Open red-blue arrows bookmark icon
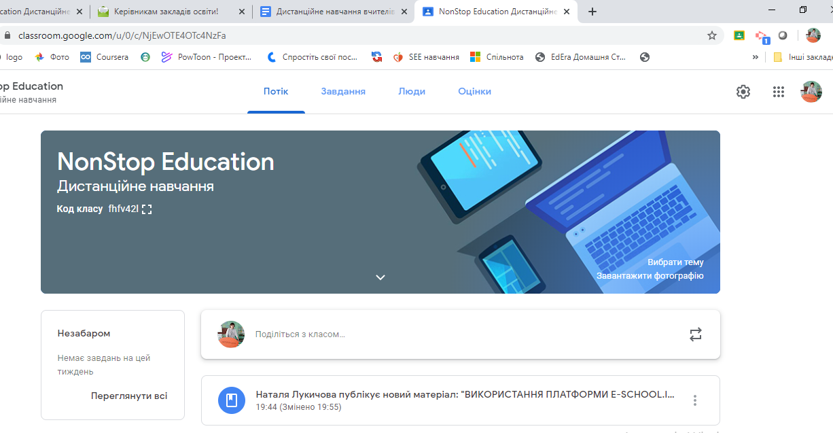Screen dimensions: 833x433 [x=376, y=57]
